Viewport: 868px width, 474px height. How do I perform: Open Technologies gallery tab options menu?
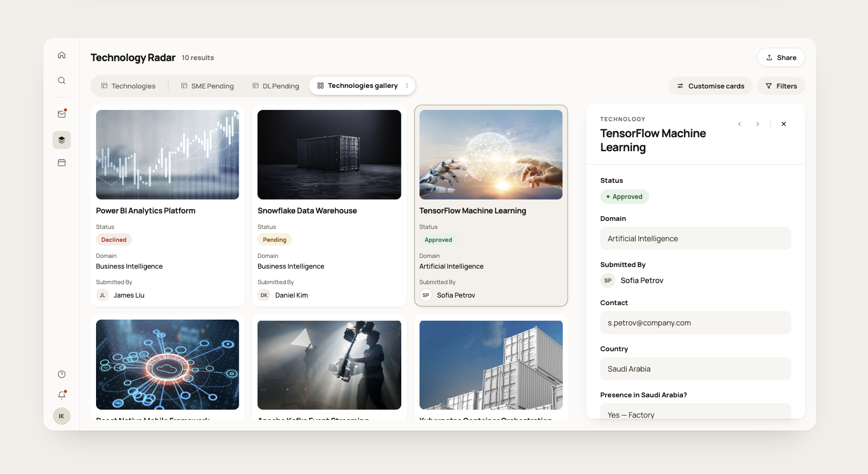tap(407, 86)
